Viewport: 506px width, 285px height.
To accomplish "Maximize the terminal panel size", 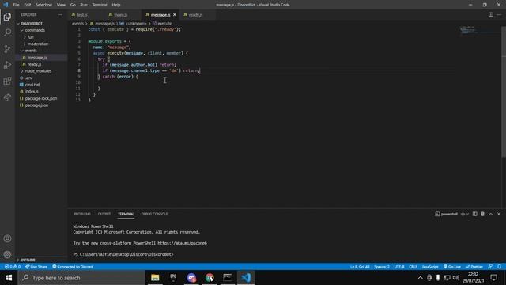I will pos(490,214).
